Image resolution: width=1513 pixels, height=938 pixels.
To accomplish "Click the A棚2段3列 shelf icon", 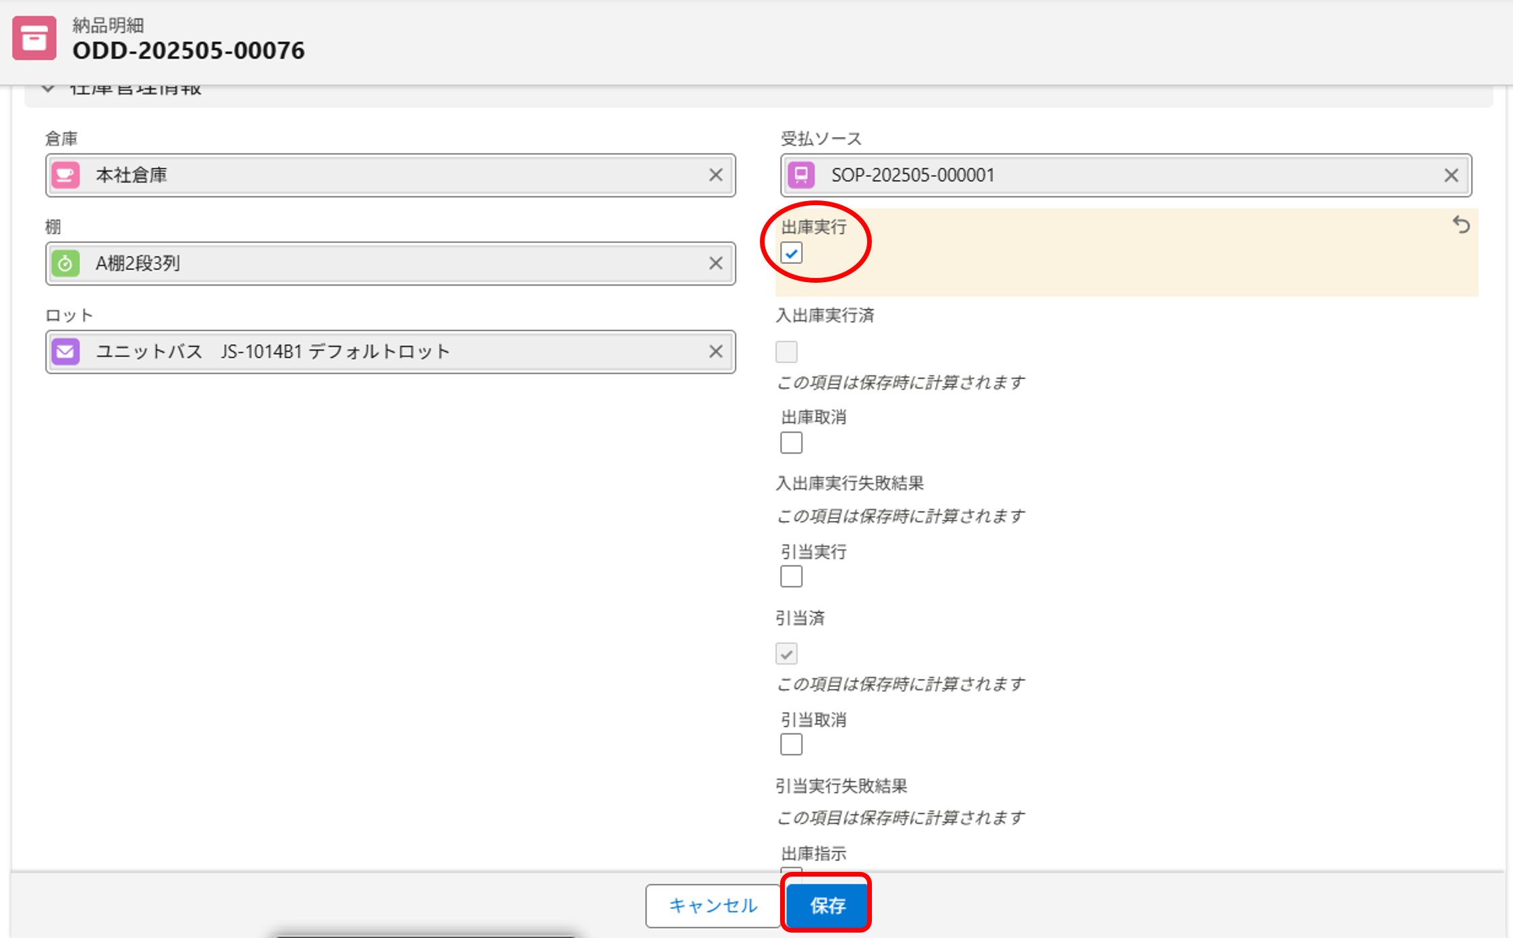I will tap(65, 264).
